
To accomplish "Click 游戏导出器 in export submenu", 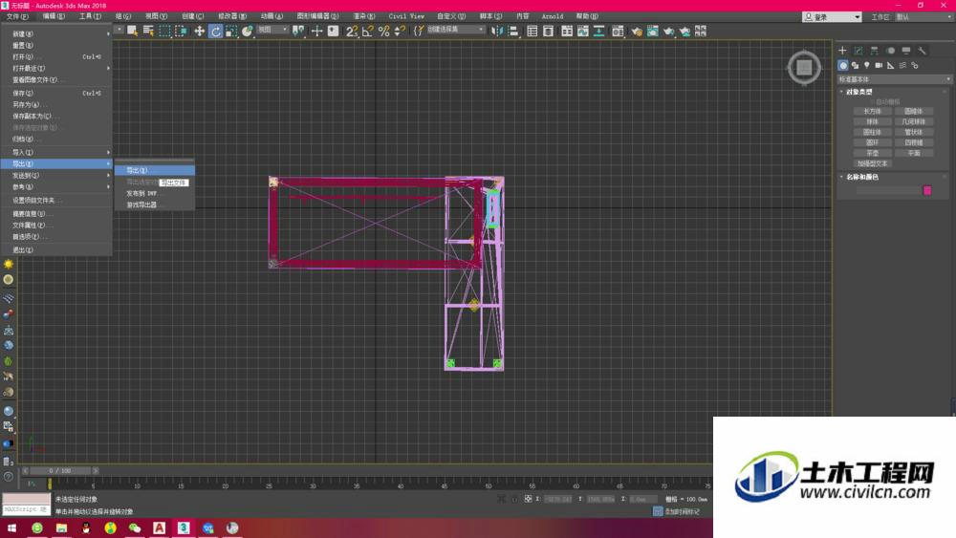I will pos(155,205).
